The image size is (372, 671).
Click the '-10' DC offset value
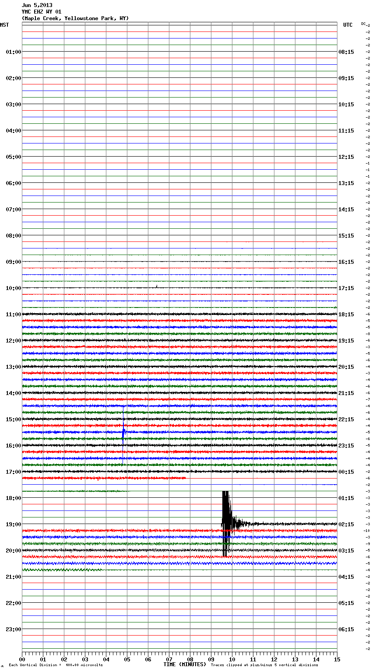coord(367,531)
